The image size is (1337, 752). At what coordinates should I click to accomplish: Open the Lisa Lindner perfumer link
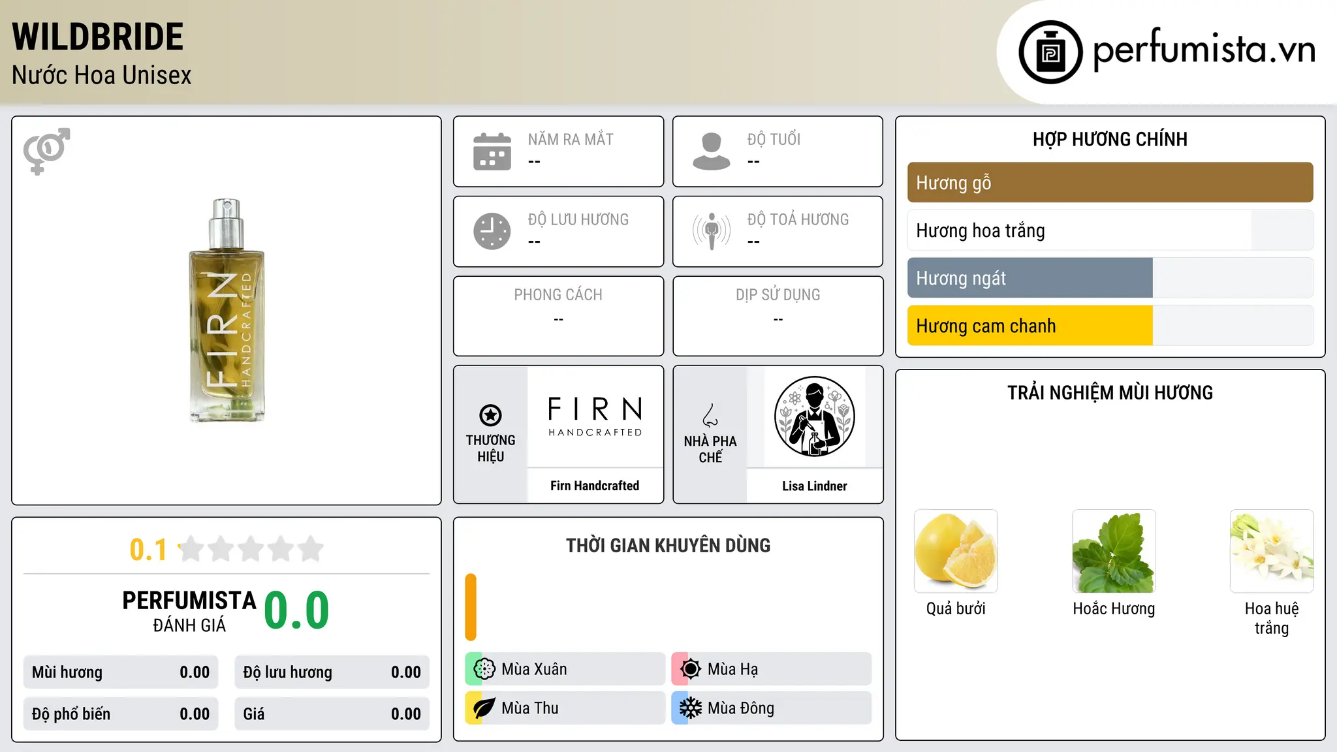coord(815,486)
